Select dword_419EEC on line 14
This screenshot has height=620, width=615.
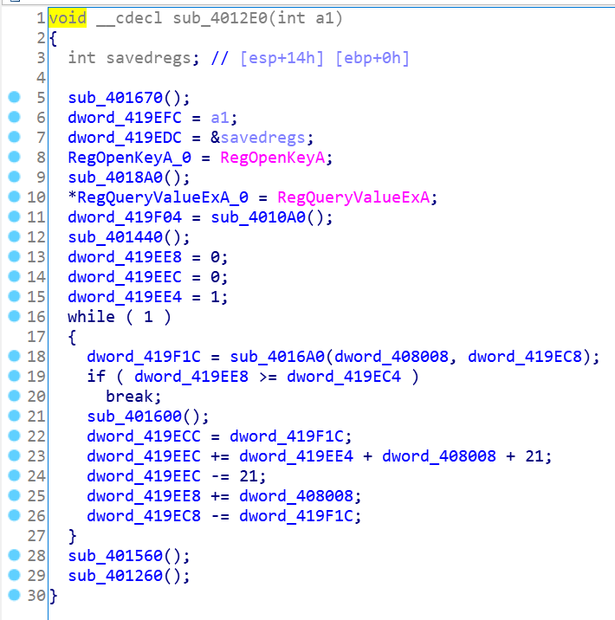click(x=125, y=277)
